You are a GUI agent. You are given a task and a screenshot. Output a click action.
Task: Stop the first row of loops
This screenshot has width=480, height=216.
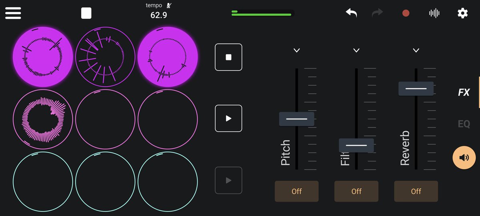pyautogui.click(x=228, y=57)
